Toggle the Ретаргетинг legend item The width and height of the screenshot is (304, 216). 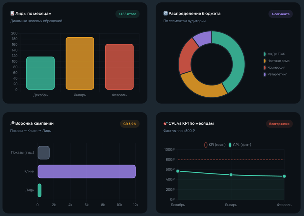point(275,74)
